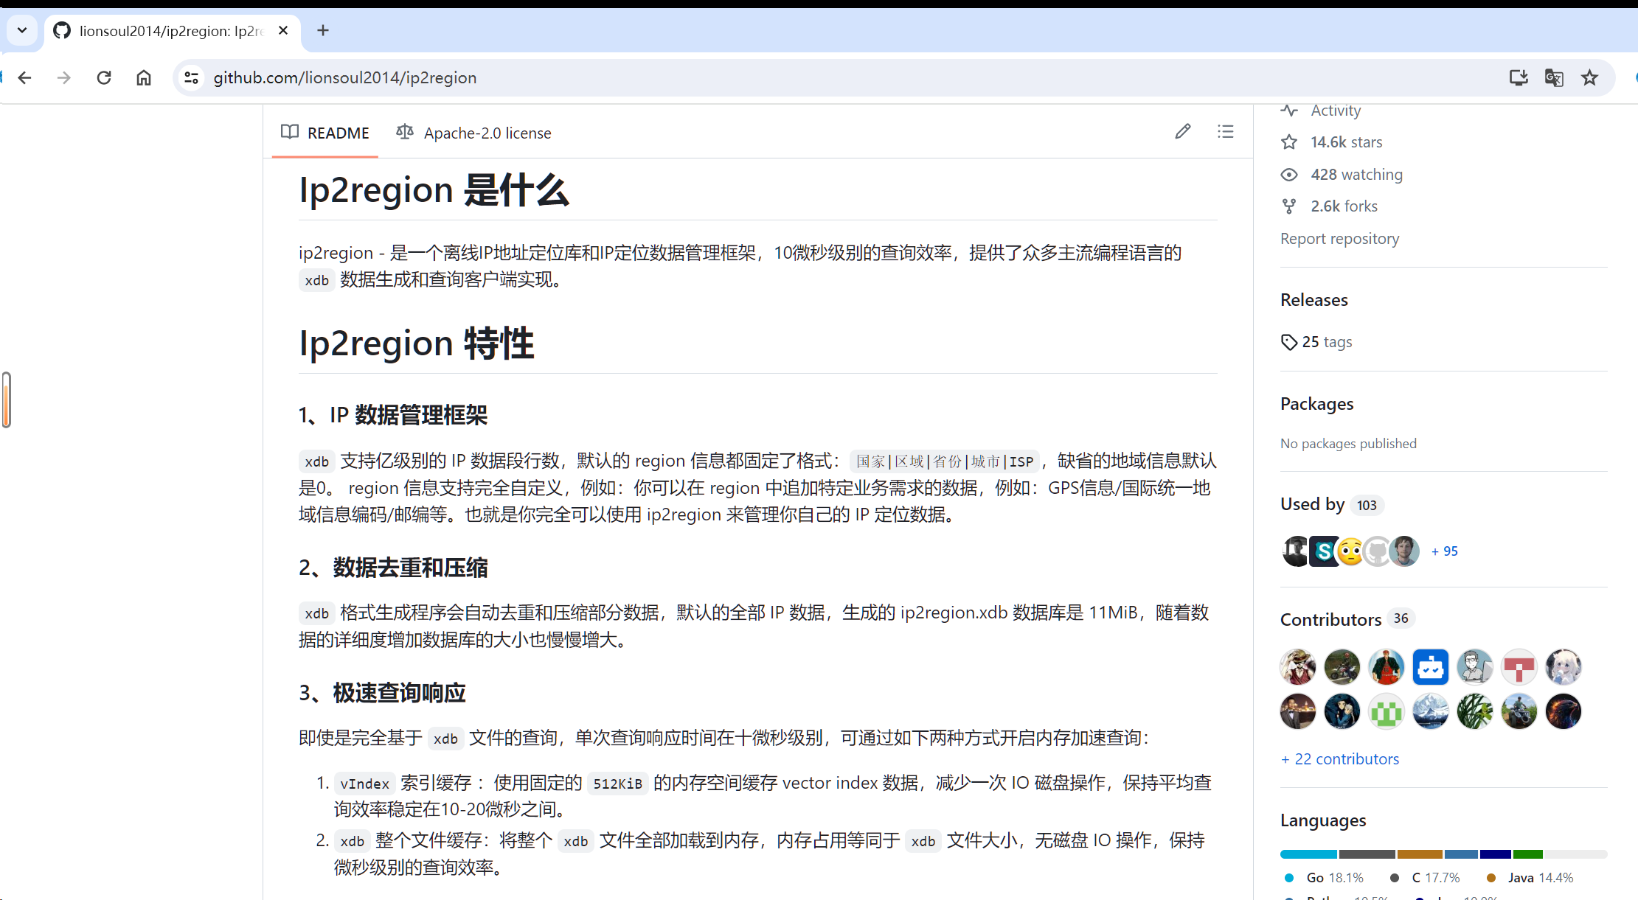
Task: Click the translate page icon
Action: pyautogui.click(x=1554, y=78)
